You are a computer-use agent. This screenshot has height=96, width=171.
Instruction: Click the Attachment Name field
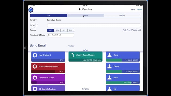pos(61,35)
